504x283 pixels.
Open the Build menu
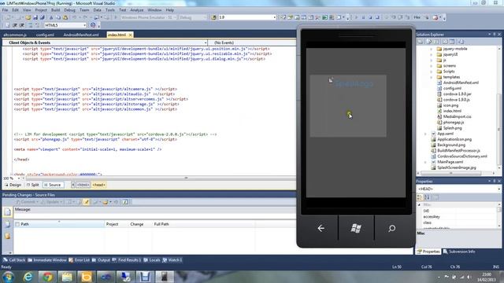56,10
